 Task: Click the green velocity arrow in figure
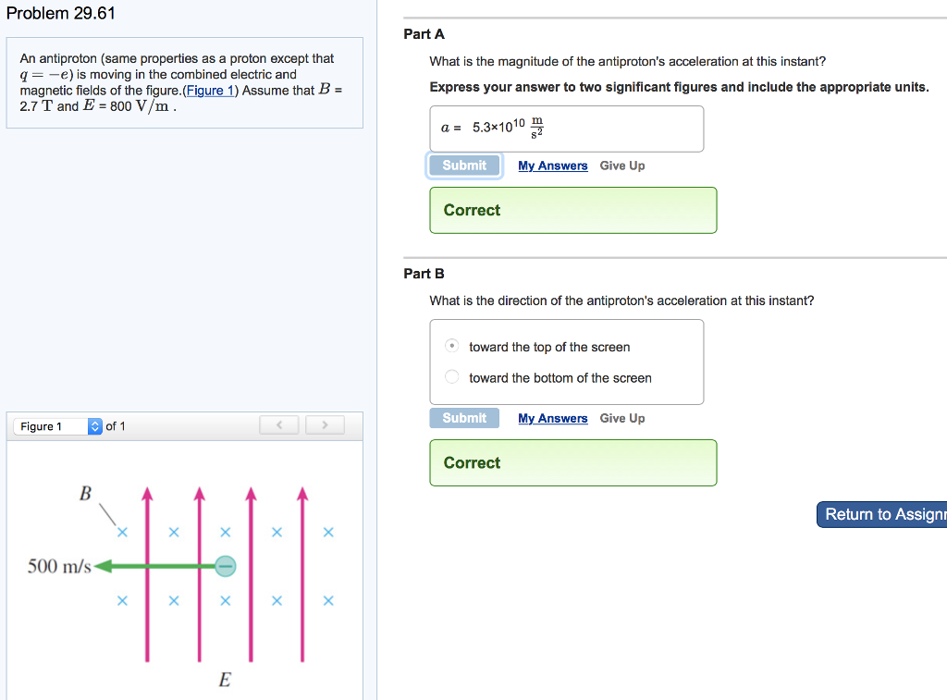point(155,566)
